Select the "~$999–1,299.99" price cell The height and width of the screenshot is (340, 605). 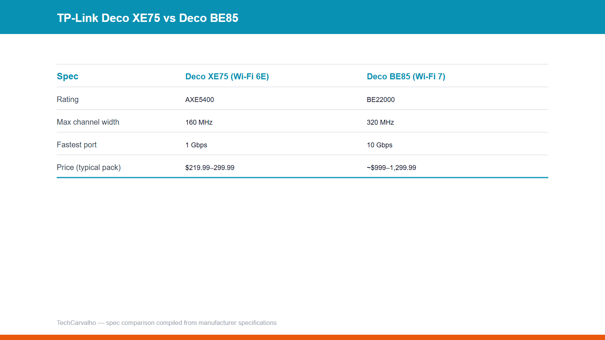[391, 168]
